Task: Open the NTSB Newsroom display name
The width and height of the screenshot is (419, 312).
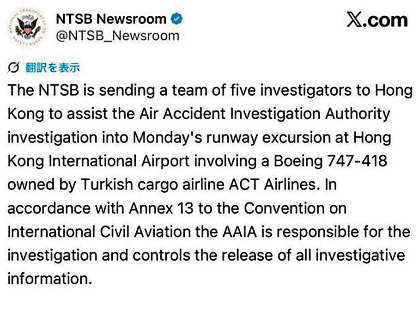Action: pos(111,19)
